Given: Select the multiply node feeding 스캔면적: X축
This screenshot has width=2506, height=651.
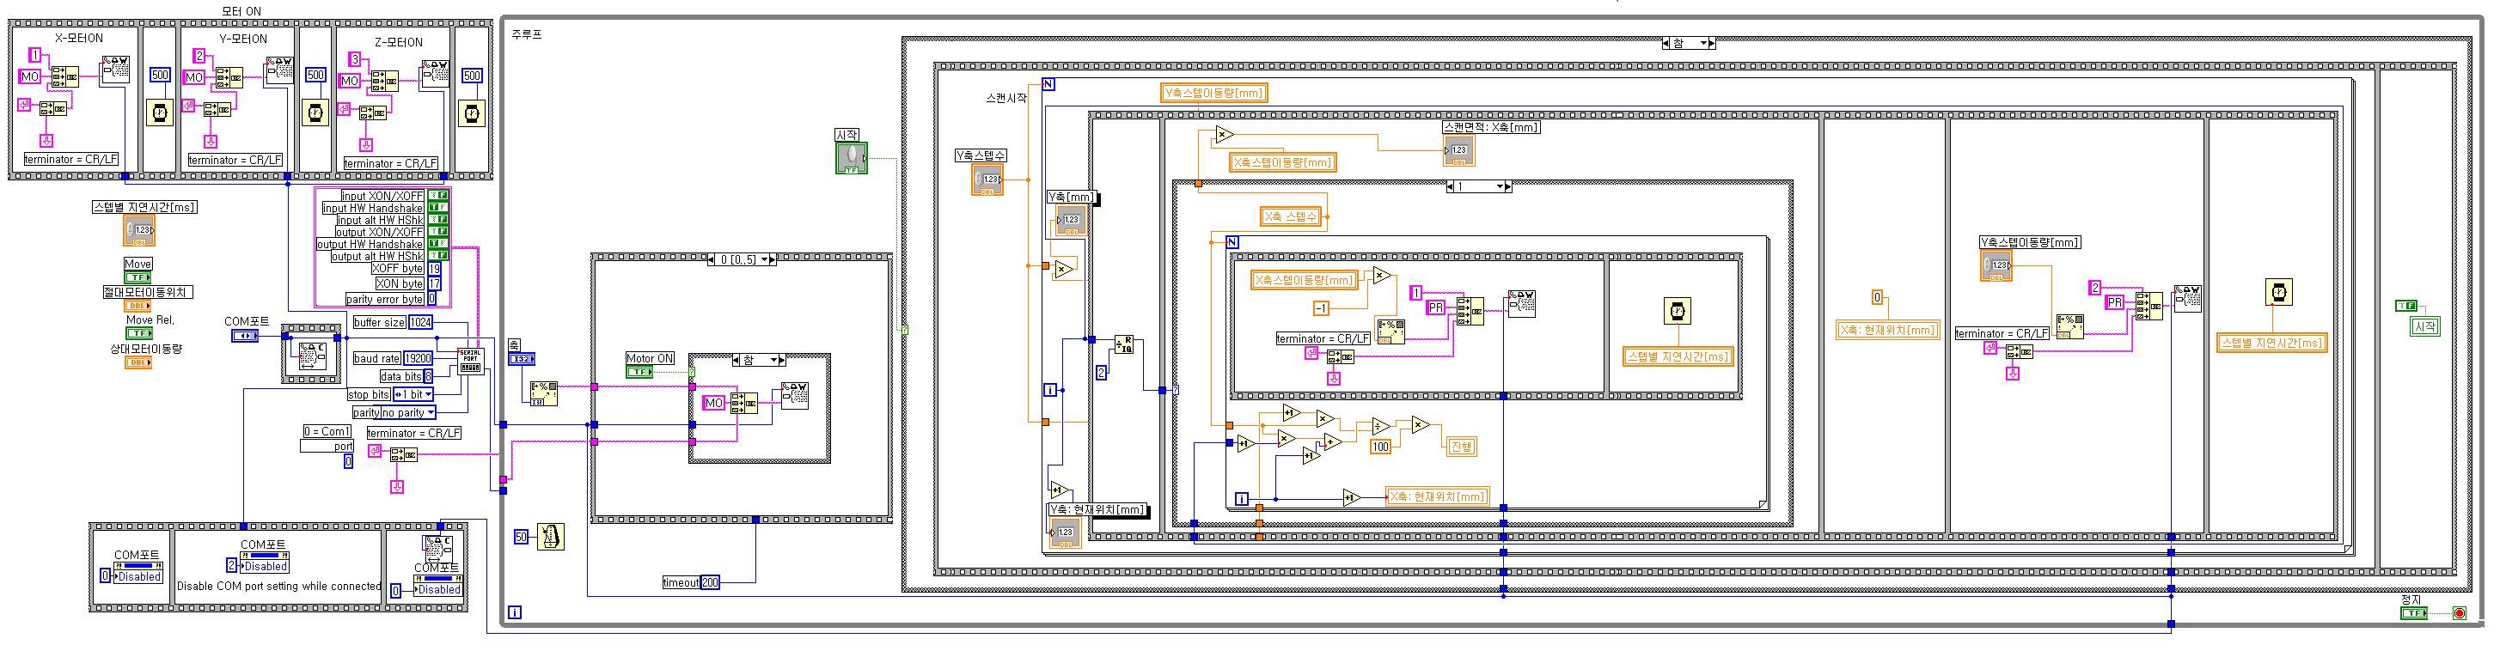Looking at the screenshot, I should click(1225, 135).
